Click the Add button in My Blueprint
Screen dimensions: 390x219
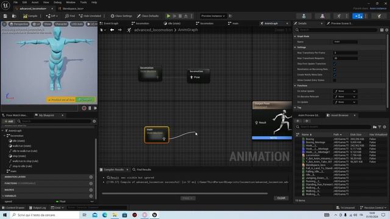coord(9,121)
